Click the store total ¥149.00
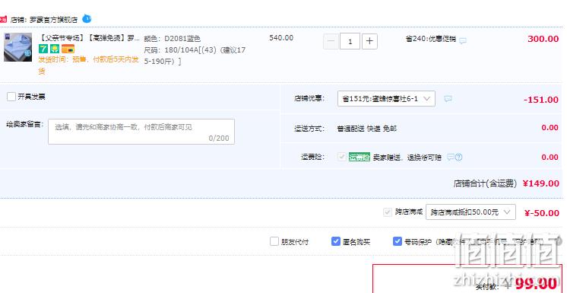Viewport: 567px width, 293px height. click(x=541, y=183)
